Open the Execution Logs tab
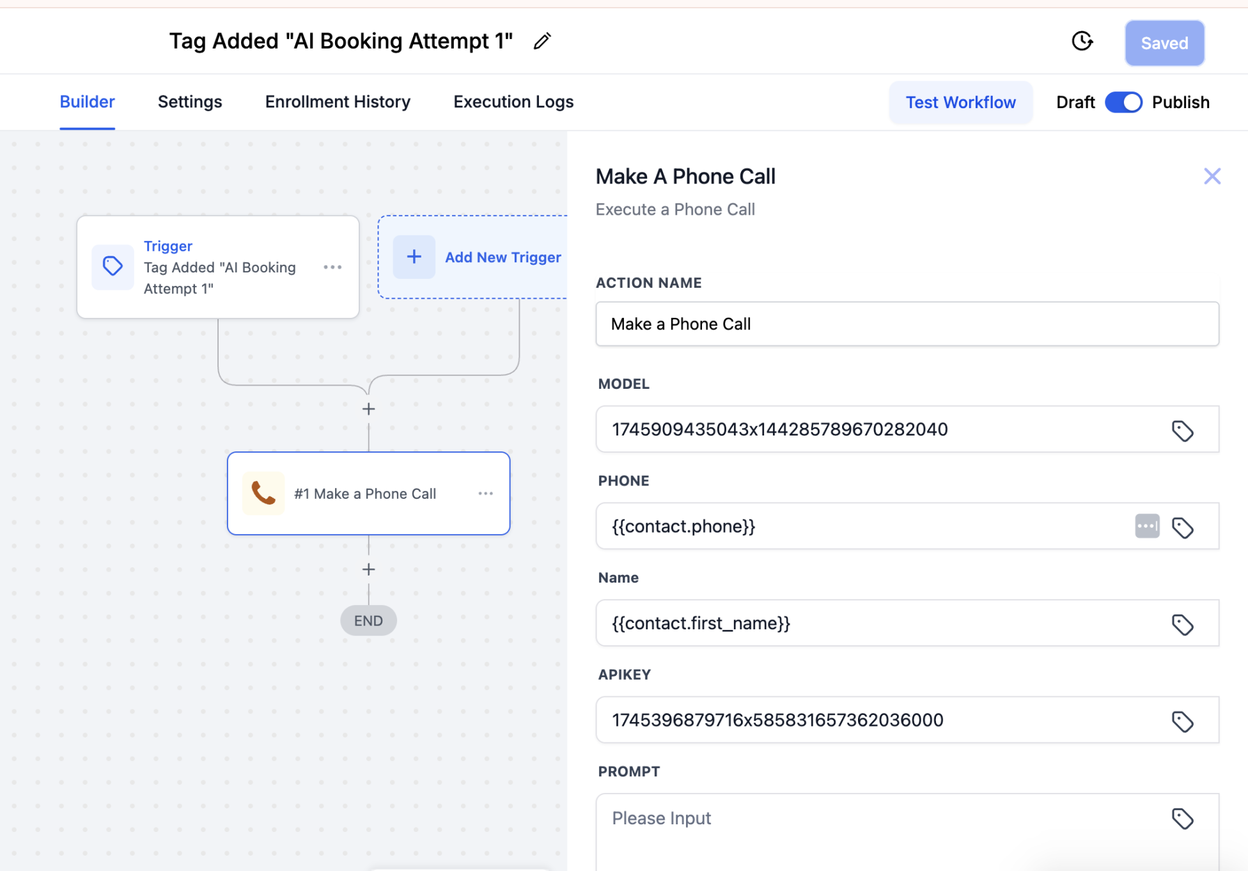 pyautogui.click(x=513, y=102)
